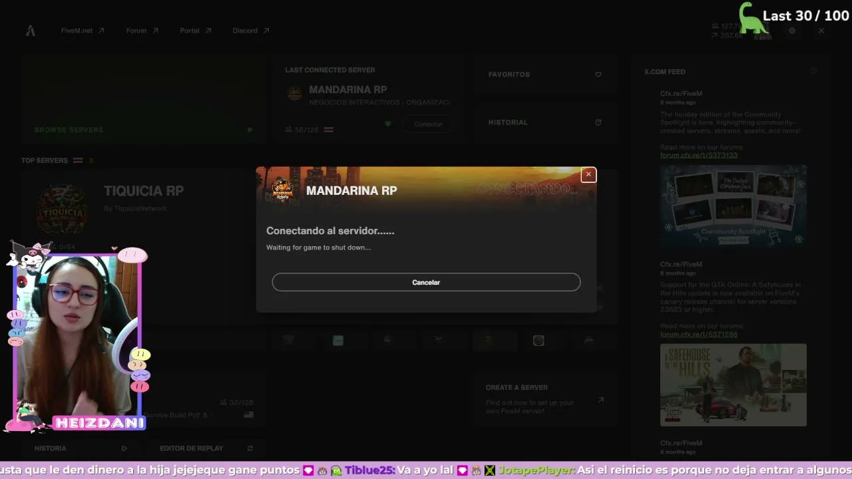This screenshot has width=852, height=479.
Task: Open the Safehouse in the Hills image
Action: coord(734,385)
